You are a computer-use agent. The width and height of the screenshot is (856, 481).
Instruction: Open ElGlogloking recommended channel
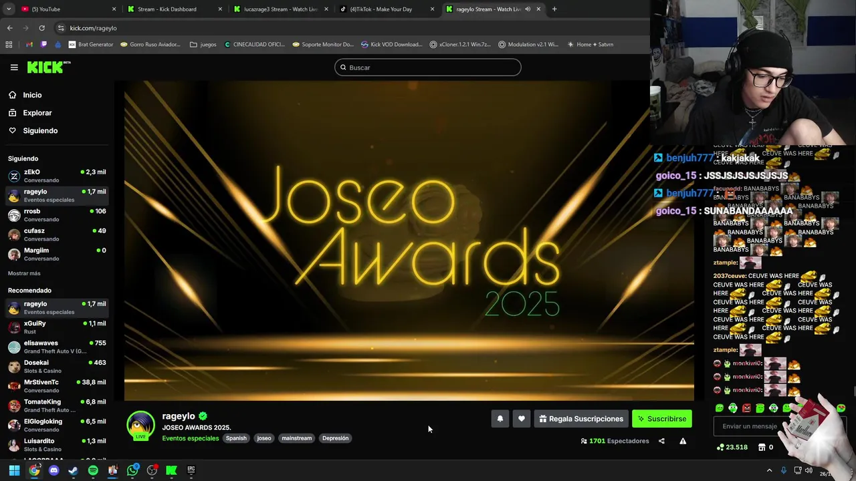[x=57, y=425]
